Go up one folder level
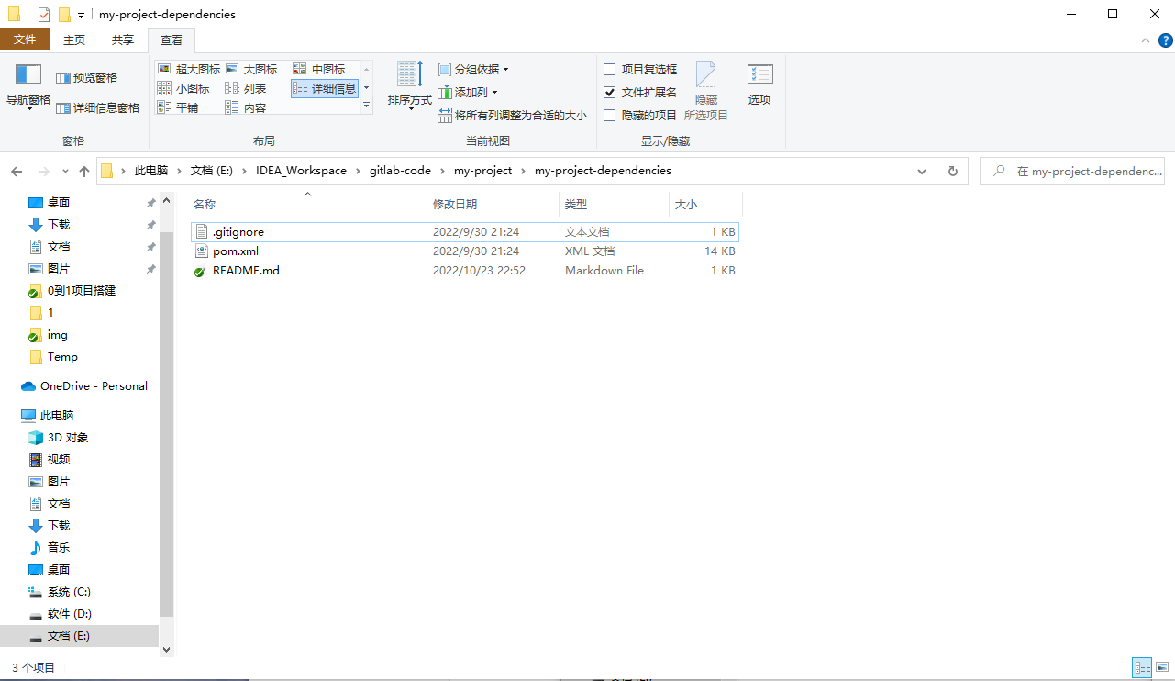Viewport: 1175px width, 681px height. click(84, 171)
